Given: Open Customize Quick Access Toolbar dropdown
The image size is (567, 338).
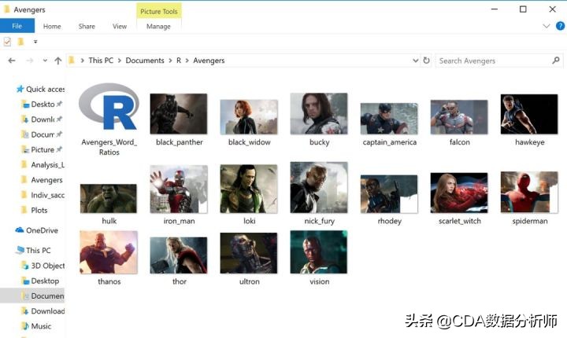Looking at the screenshot, I should click(x=35, y=42).
